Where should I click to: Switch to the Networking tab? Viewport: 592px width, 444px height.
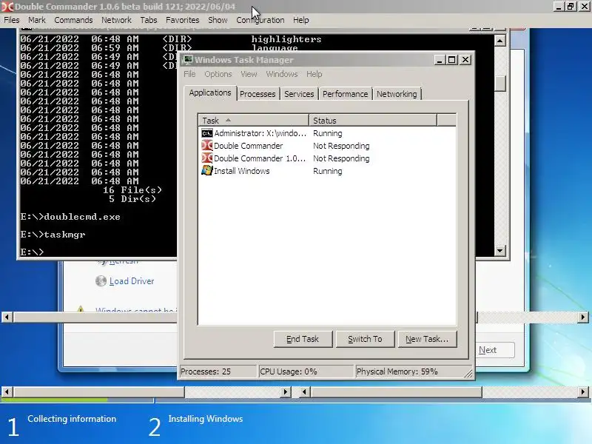tap(397, 94)
